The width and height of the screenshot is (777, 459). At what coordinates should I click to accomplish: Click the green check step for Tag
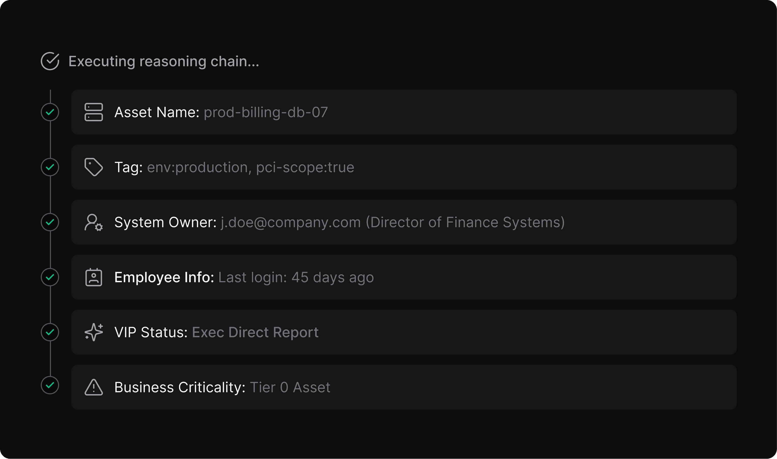click(x=50, y=167)
